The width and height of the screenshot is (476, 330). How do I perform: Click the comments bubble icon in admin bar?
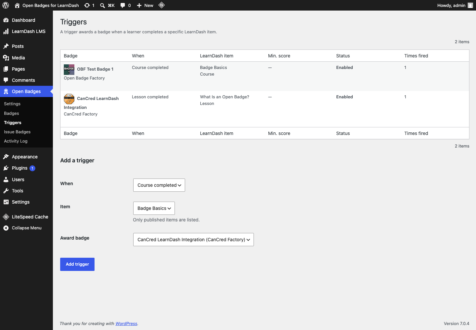(x=123, y=5)
